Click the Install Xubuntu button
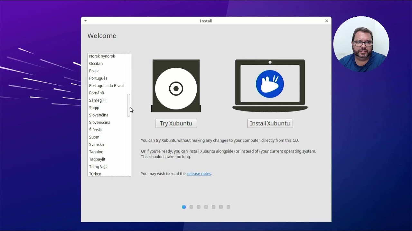This screenshot has height=231, width=412. (x=270, y=124)
